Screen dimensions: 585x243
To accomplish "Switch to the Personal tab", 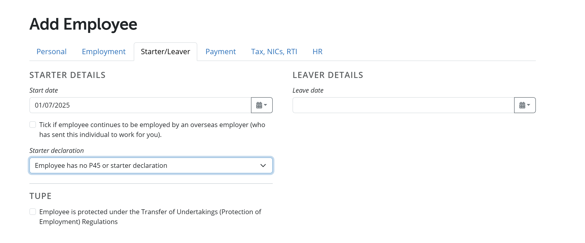I will (51, 51).
